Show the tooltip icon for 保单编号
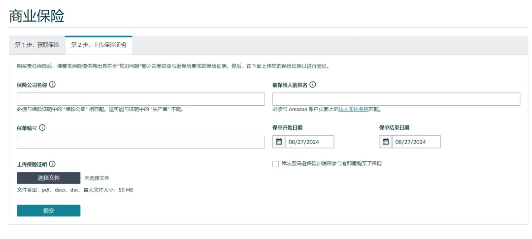 tap(42, 128)
